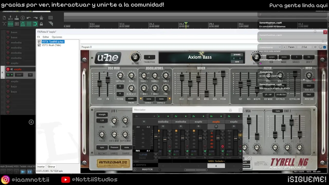The height and width of the screenshot is (185, 329).
Task: Toggle the locking padlock icon
Action: coord(41,24)
